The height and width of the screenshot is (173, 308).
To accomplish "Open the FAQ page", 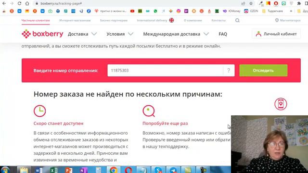I will coord(223,34).
